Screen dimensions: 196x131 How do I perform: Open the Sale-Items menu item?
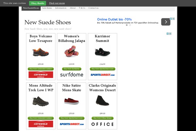47,8
